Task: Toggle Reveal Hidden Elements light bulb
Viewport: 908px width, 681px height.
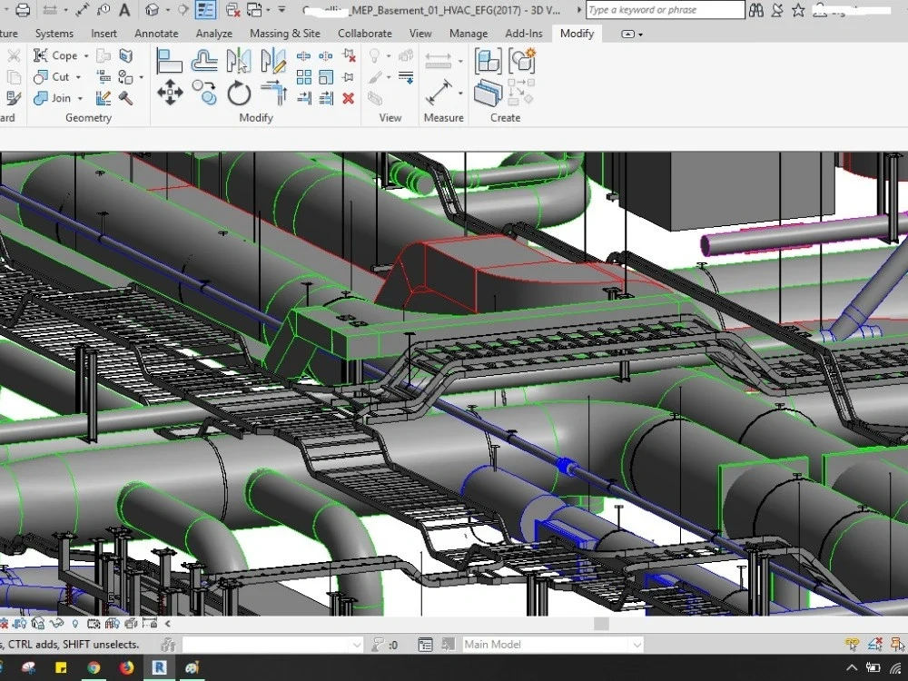Action: [74, 624]
